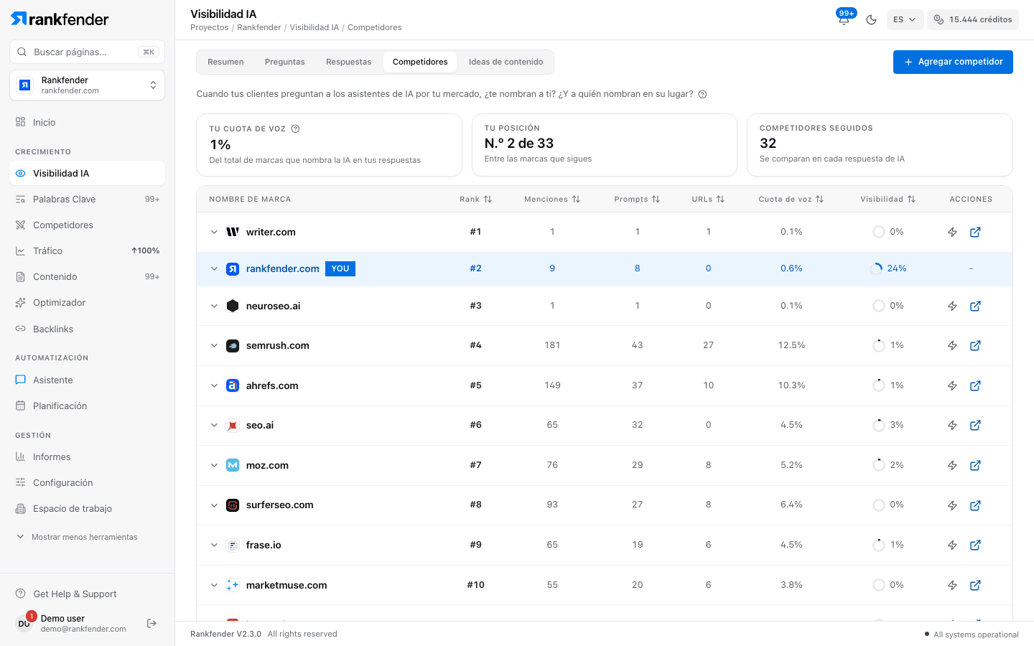Expand the semrush.com row chevron
Image resolution: width=1034 pixels, height=646 pixels.
pos(214,346)
